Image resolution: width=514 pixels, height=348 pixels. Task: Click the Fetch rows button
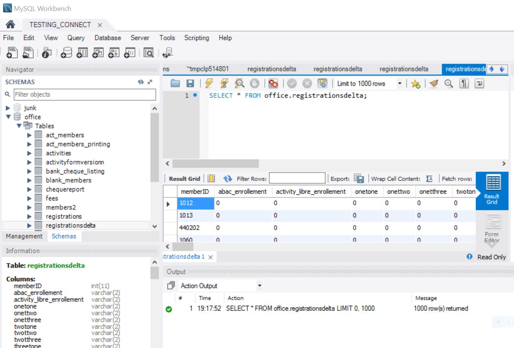tap(457, 179)
